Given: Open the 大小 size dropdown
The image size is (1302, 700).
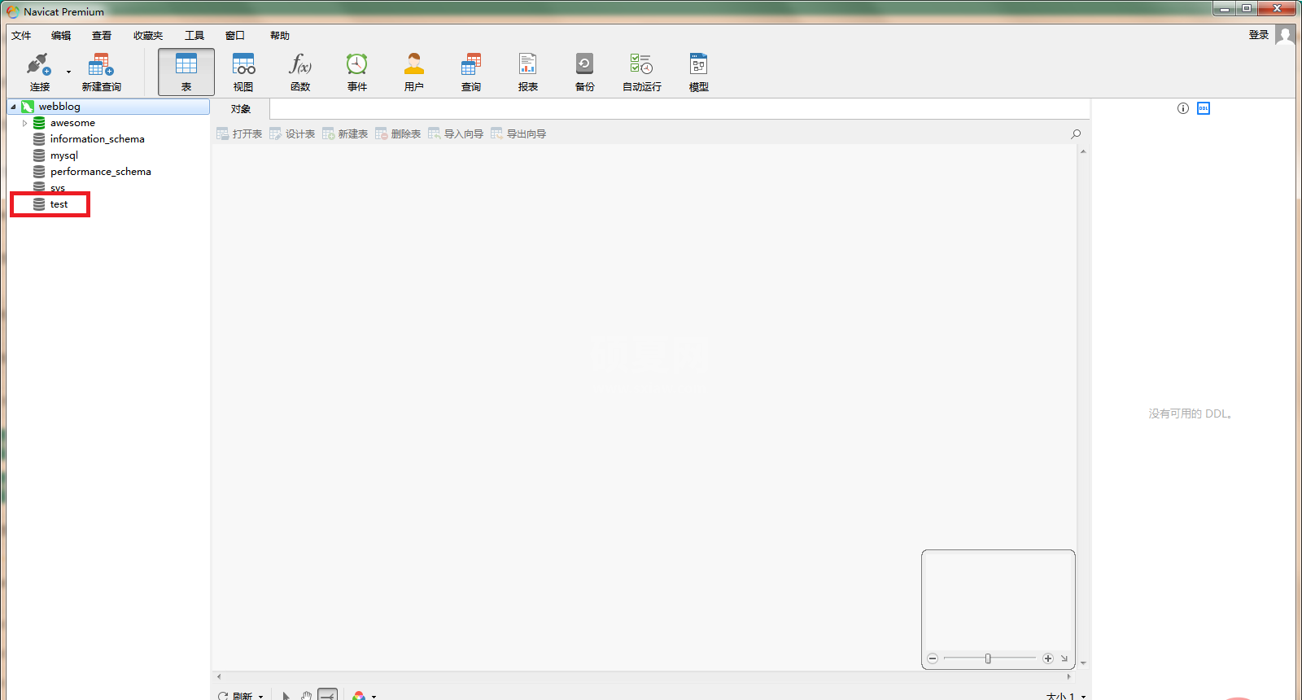Looking at the screenshot, I should coord(1065,696).
